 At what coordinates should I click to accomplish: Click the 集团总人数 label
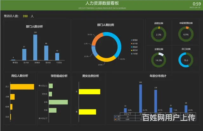tap(11, 16)
